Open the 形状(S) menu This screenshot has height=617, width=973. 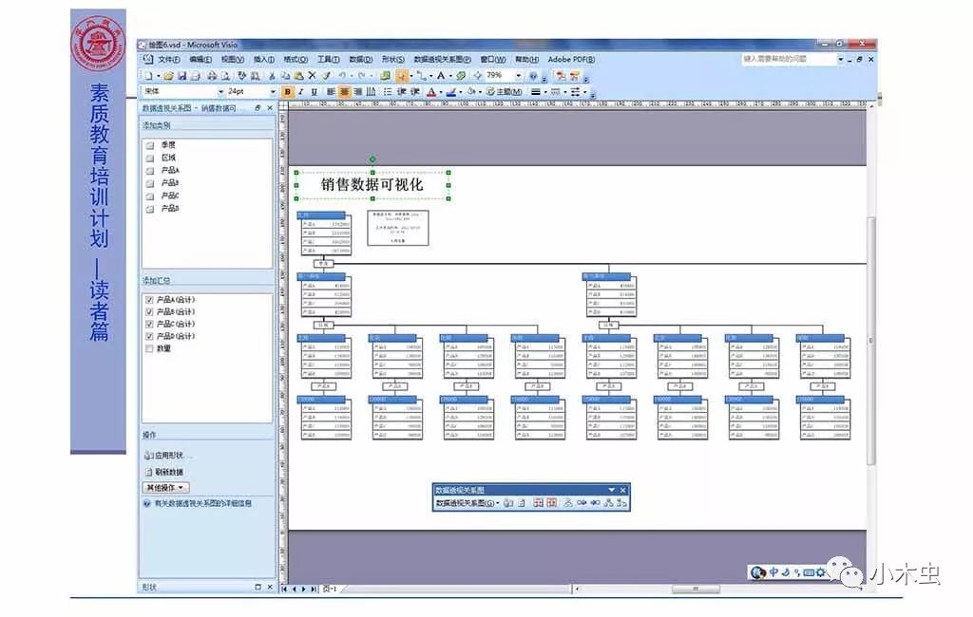click(x=392, y=60)
